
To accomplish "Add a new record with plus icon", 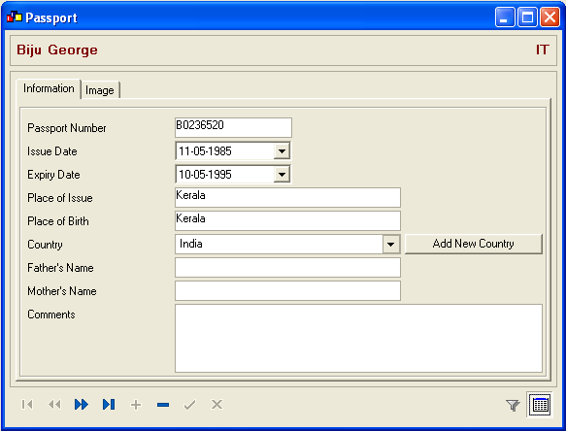I will [x=136, y=405].
